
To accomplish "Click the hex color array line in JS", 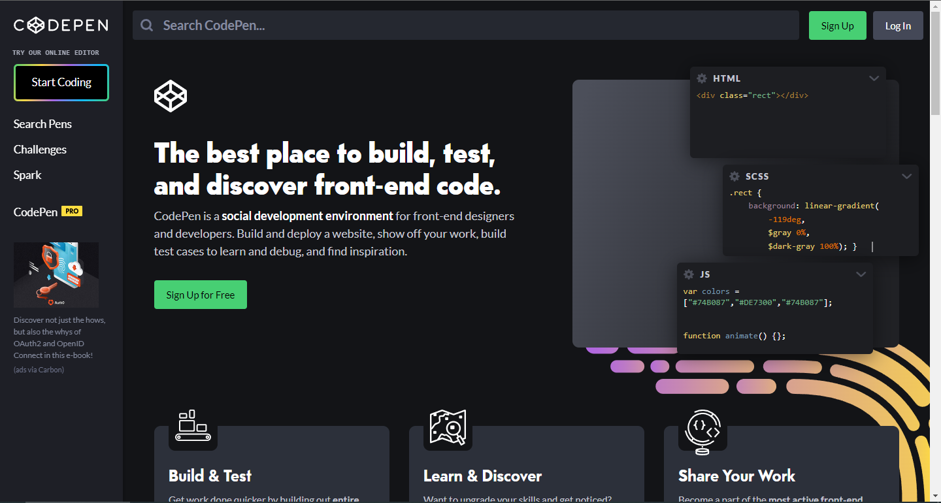I will point(758,302).
